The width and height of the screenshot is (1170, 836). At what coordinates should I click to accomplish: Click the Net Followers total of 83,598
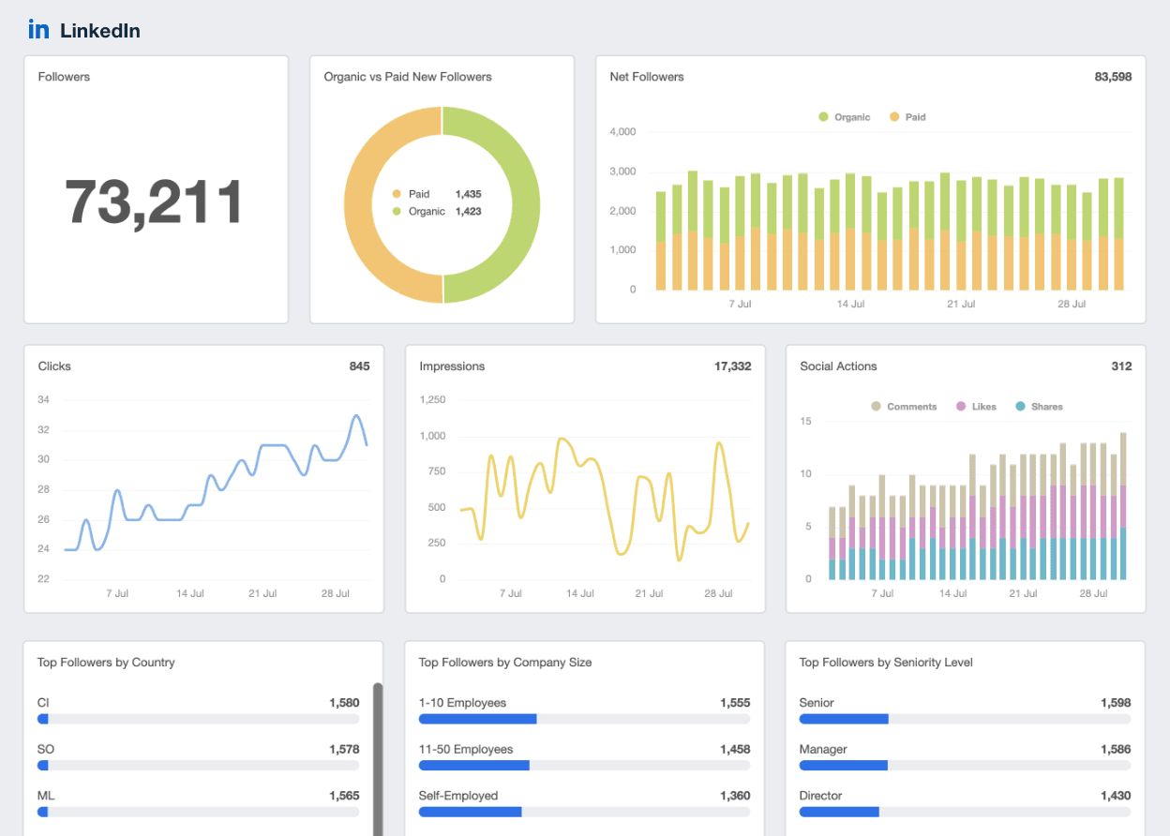pyautogui.click(x=1113, y=77)
